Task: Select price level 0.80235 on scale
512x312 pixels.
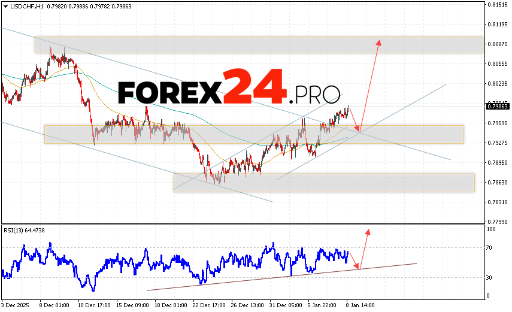Action: click(x=498, y=83)
